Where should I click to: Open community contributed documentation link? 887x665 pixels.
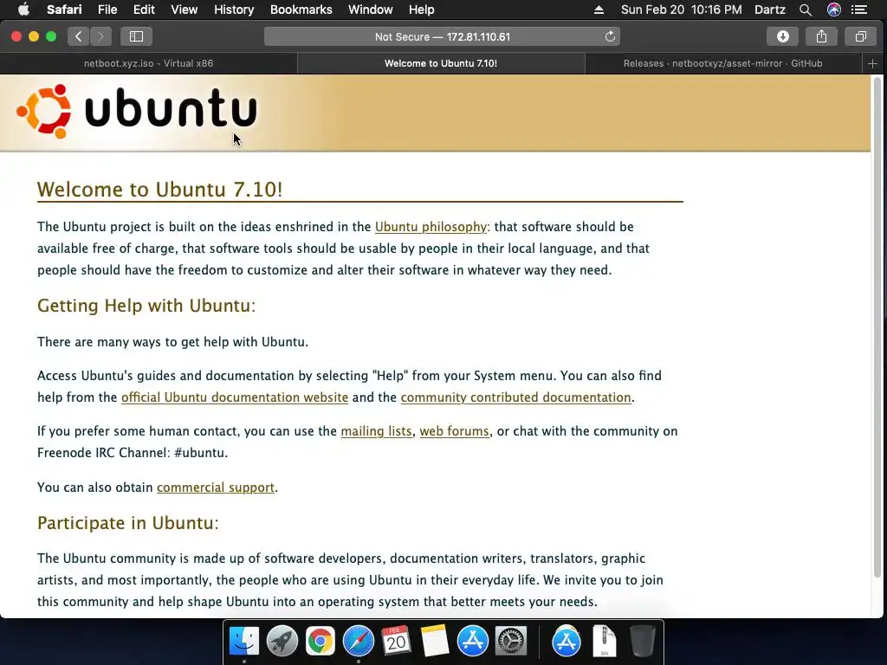click(516, 397)
